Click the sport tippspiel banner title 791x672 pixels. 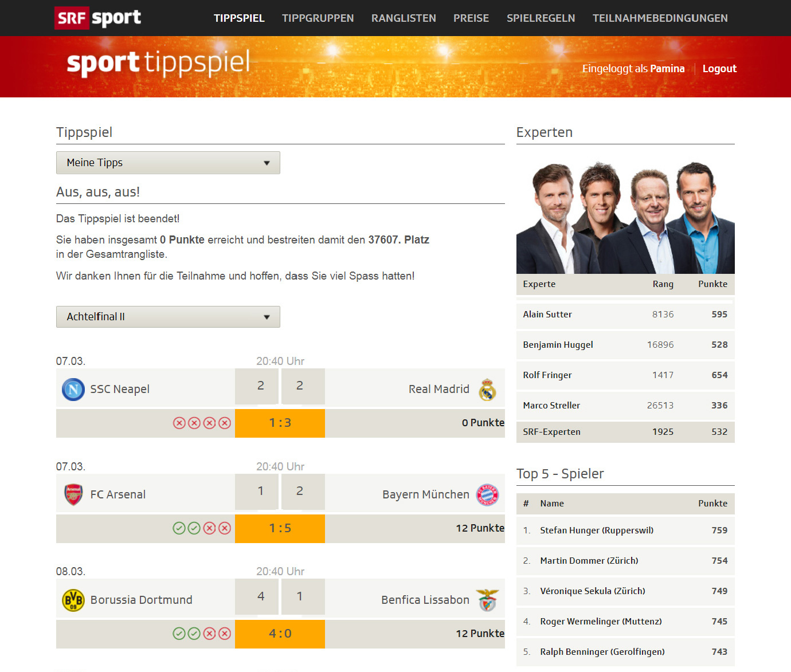click(158, 63)
